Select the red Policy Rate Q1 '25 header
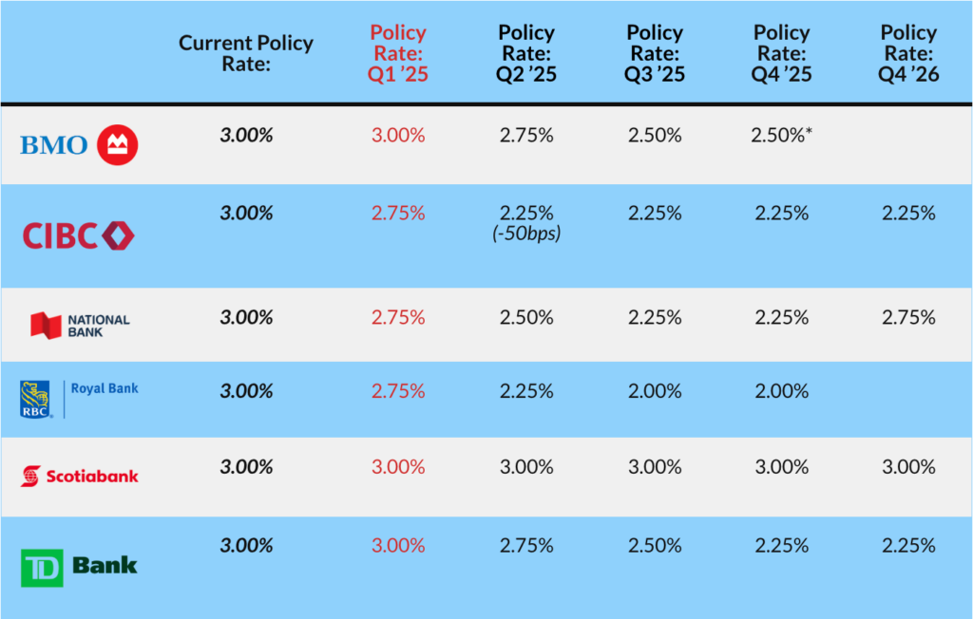Viewport: 973px width, 619px height. click(x=398, y=52)
